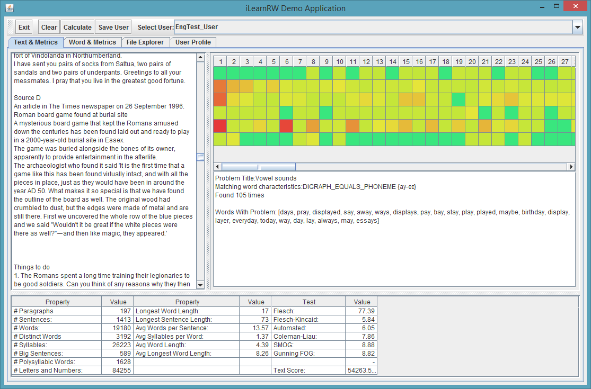Click the 'Source D' line in text
This screenshot has height=389, width=591.
click(27, 98)
